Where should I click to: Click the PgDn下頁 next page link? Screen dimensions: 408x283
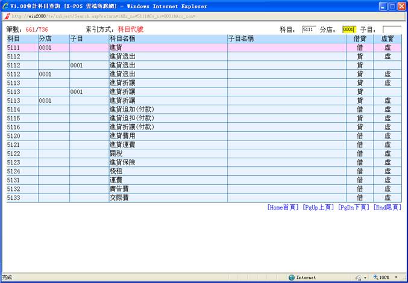click(353, 207)
